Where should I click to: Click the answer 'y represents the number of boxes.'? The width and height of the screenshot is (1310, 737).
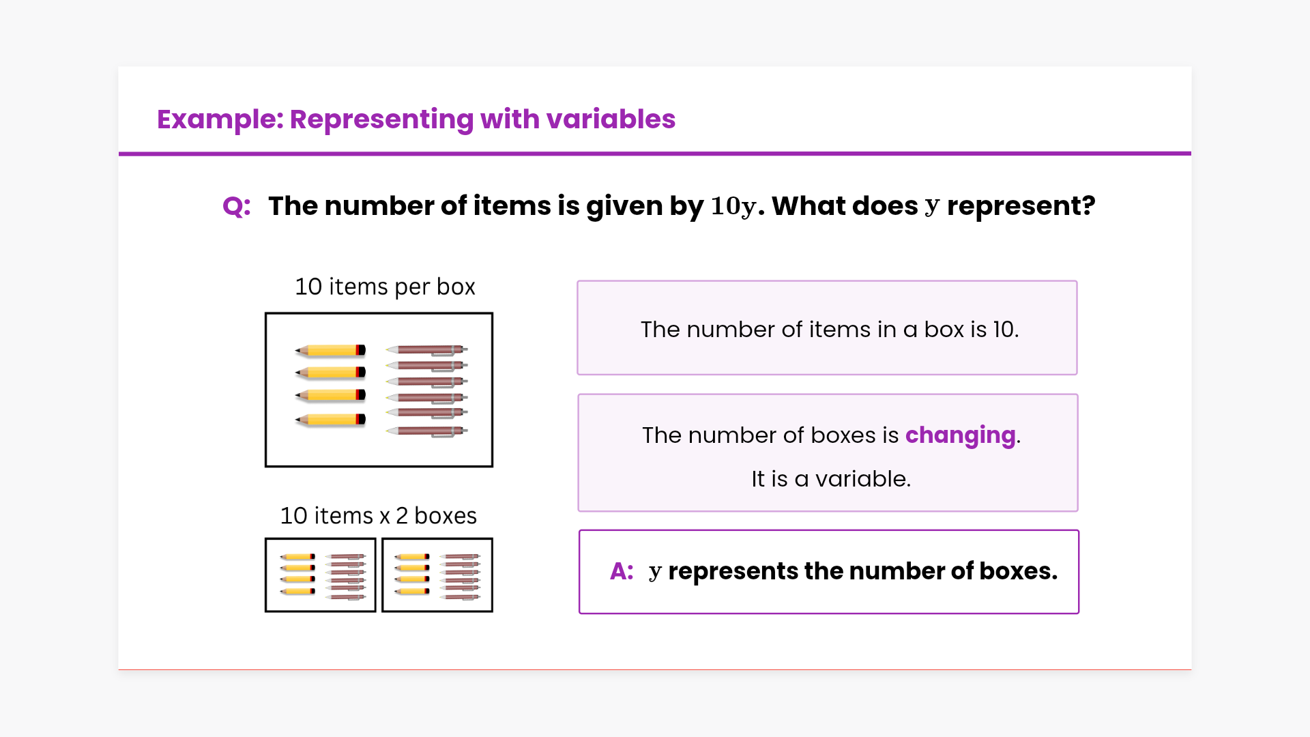click(x=853, y=571)
